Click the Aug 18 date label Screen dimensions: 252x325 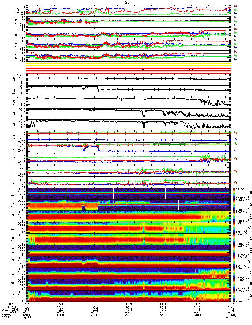click(x=231, y=318)
